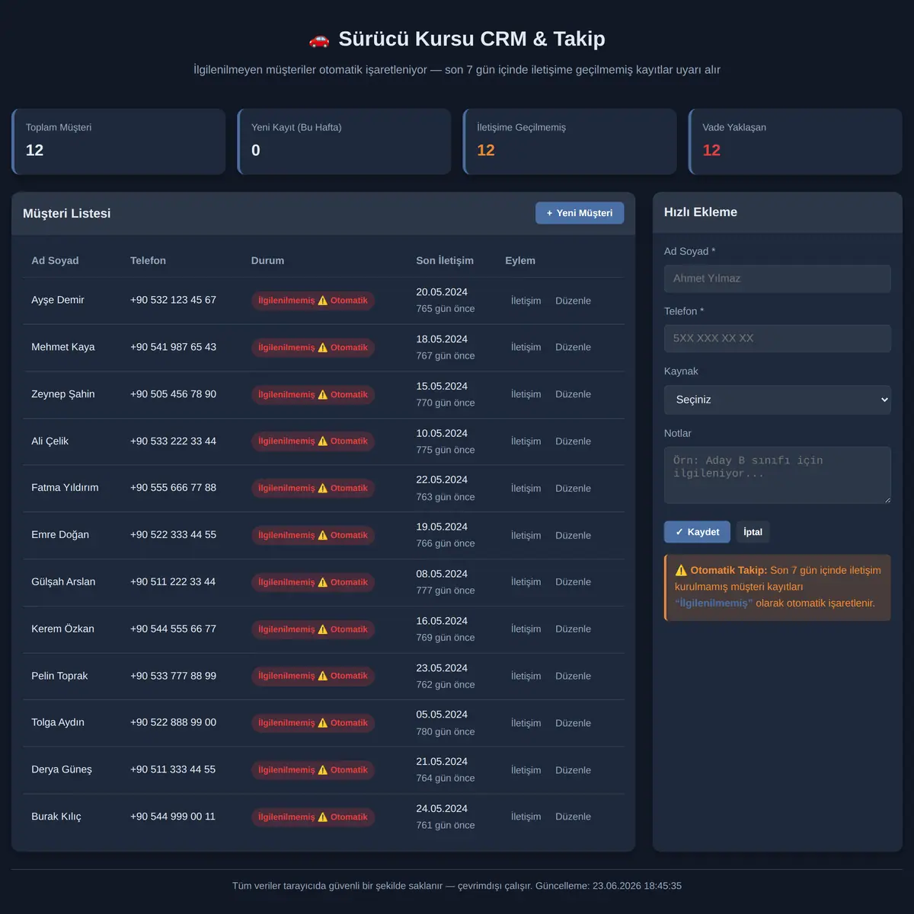
Task: Click the Hızlı Ekleme panel heading
Action: [701, 212]
